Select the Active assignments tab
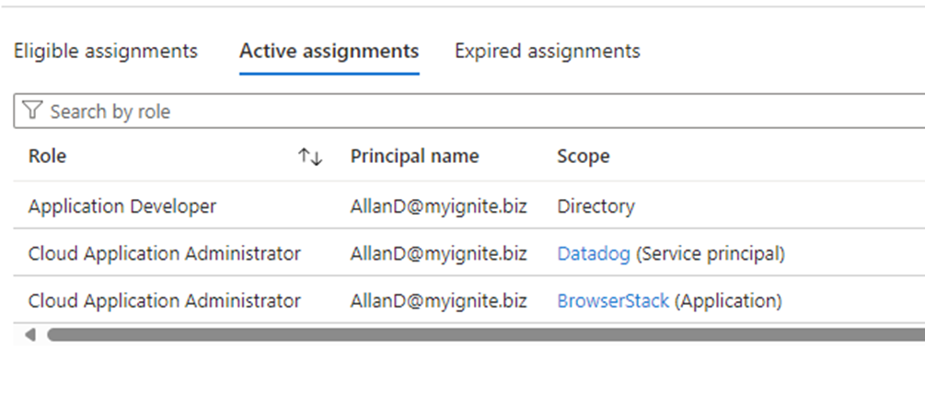 (329, 51)
